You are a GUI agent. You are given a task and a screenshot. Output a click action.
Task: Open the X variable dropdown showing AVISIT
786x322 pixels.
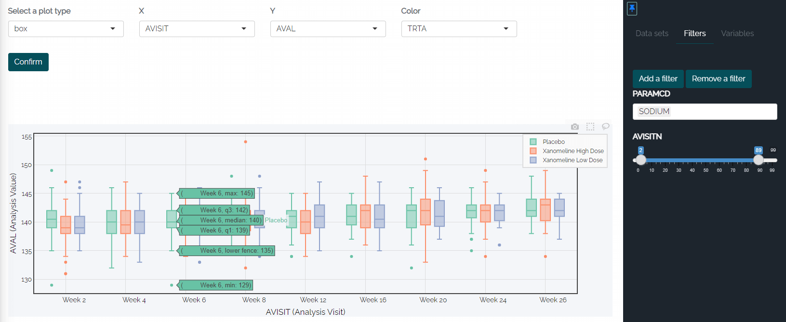coord(197,29)
